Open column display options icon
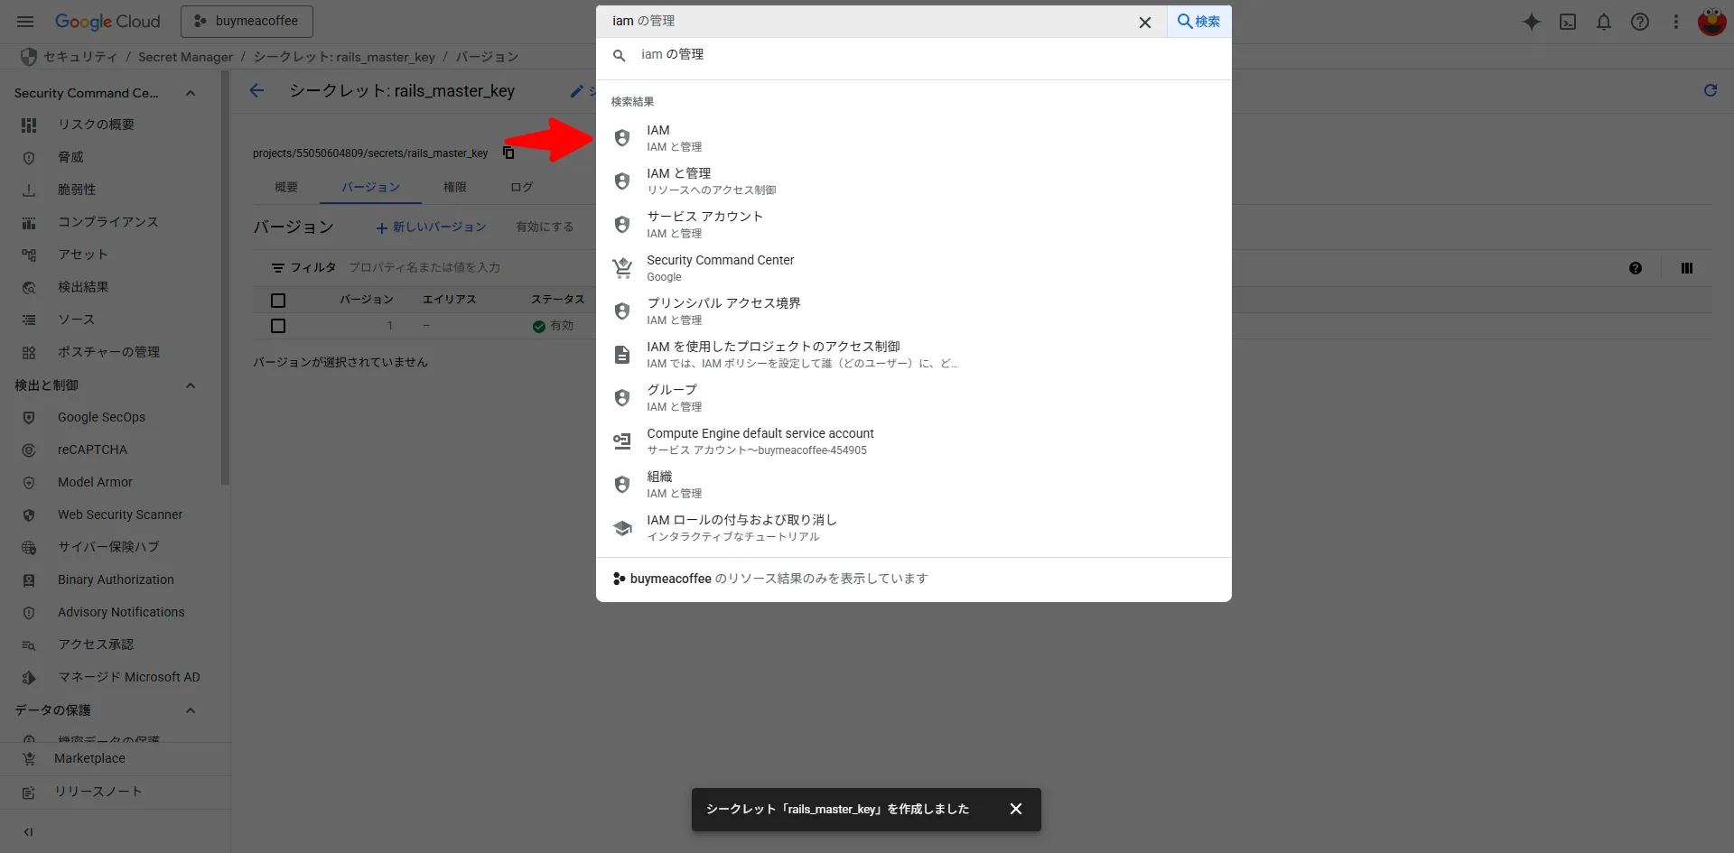 pos(1686,268)
